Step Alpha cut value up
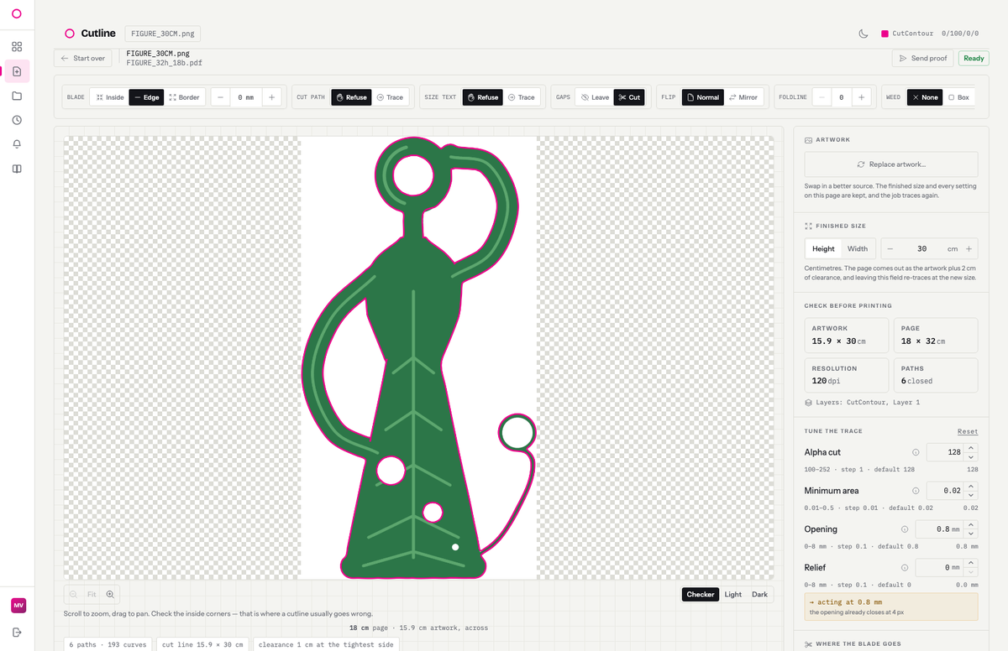This screenshot has width=1008, height=651. 971,448
